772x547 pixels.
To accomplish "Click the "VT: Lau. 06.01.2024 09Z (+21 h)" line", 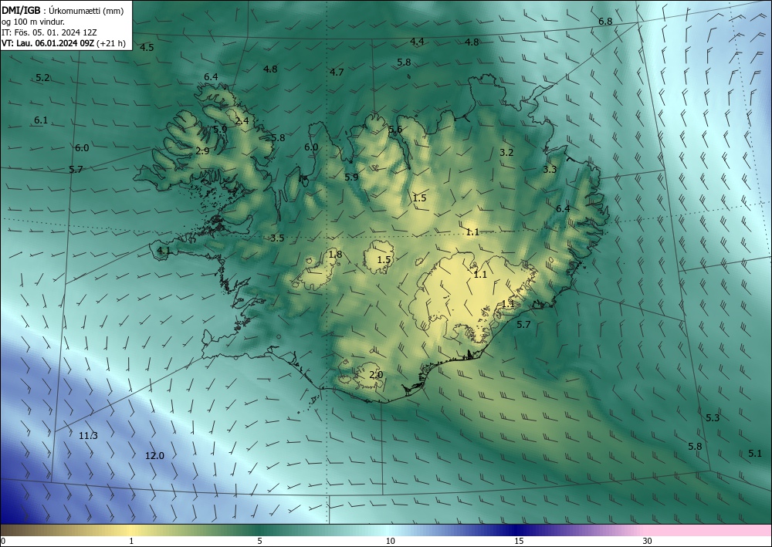I will [63, 43].
